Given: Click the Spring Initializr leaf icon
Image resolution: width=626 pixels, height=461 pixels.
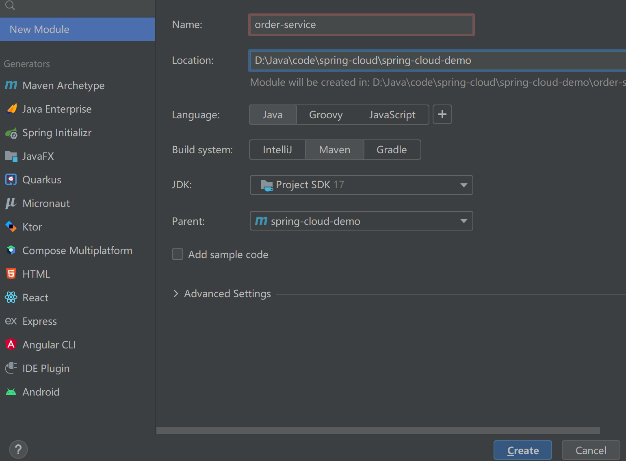Looking at the screenshot, I should (x=11, y=133).
